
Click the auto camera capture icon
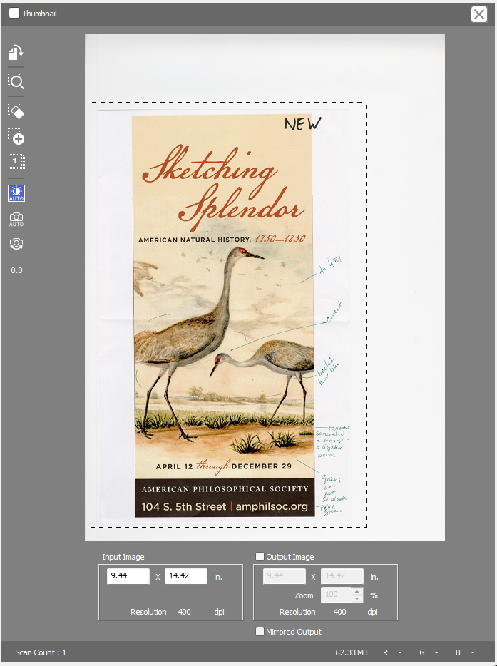16,219
